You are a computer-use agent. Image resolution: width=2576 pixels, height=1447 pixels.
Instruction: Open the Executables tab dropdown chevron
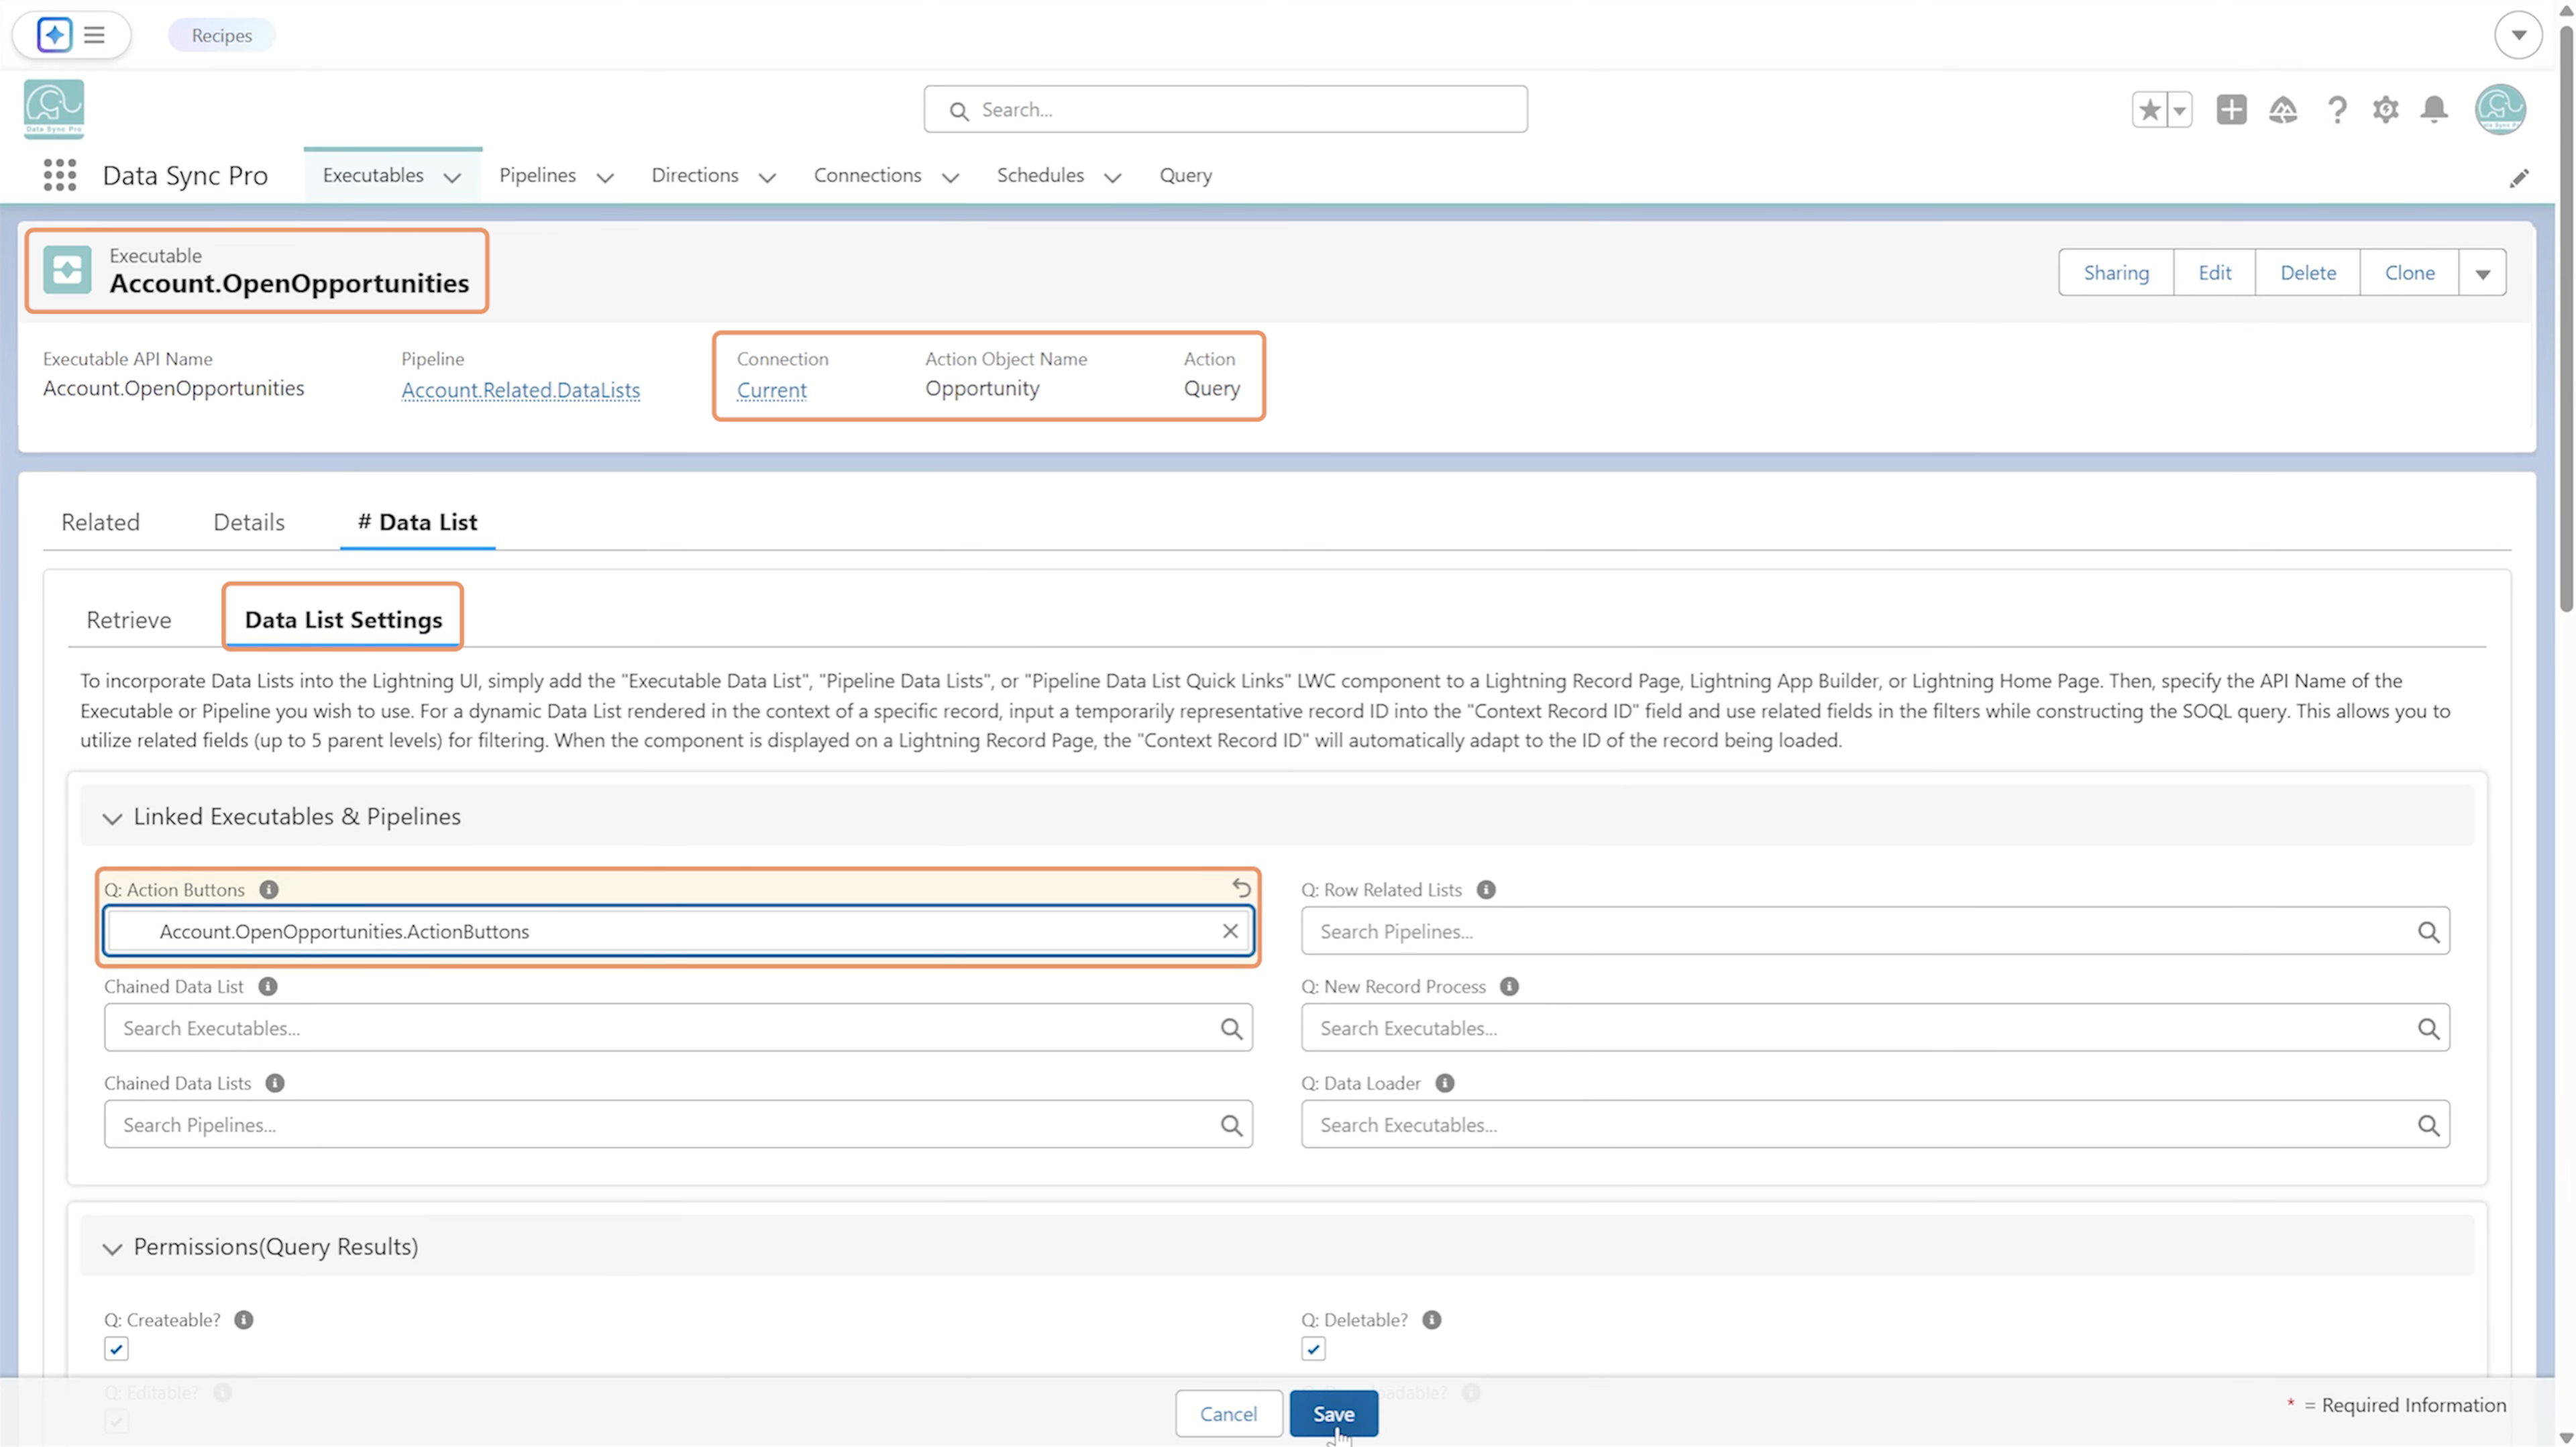coord(452,178)
